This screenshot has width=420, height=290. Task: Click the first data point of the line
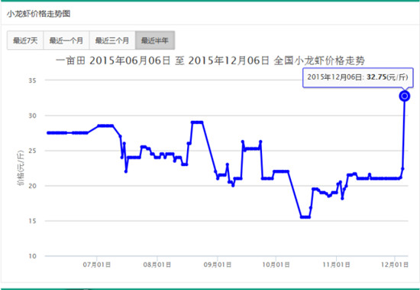[x=48, y=133]
